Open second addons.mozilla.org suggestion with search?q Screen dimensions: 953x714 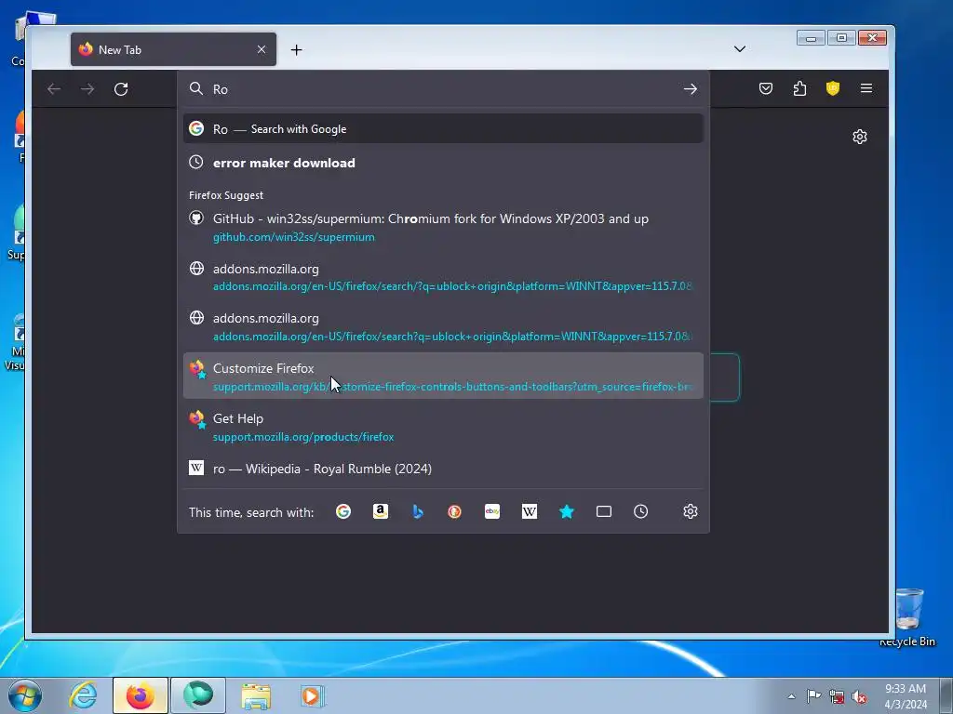pos(443,326)
